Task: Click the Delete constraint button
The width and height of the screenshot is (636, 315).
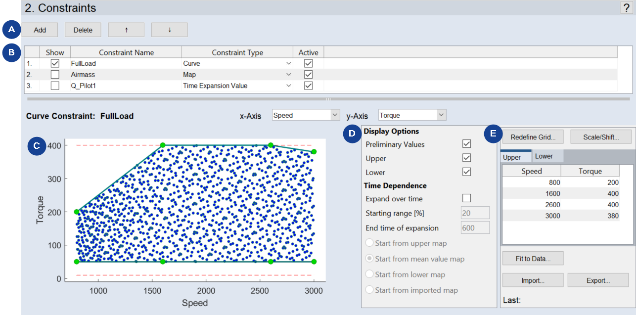Action: click(83, 30)
